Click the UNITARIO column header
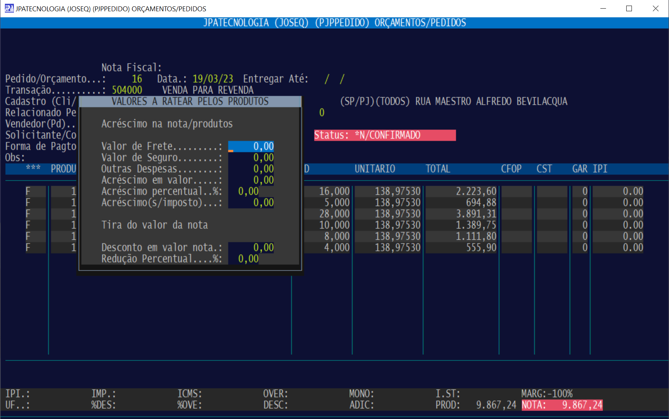The image size is (669, 419). point(375,169)
